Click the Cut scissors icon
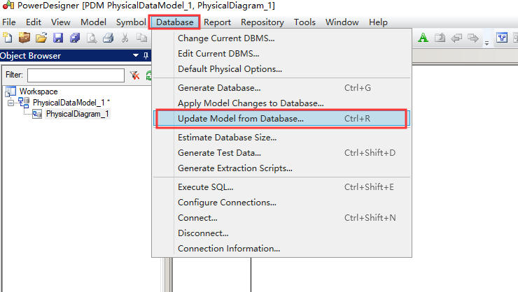 [125, 38]
